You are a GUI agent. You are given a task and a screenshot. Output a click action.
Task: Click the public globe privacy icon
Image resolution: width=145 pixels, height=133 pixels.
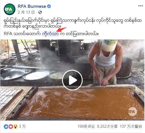point(40,12)
